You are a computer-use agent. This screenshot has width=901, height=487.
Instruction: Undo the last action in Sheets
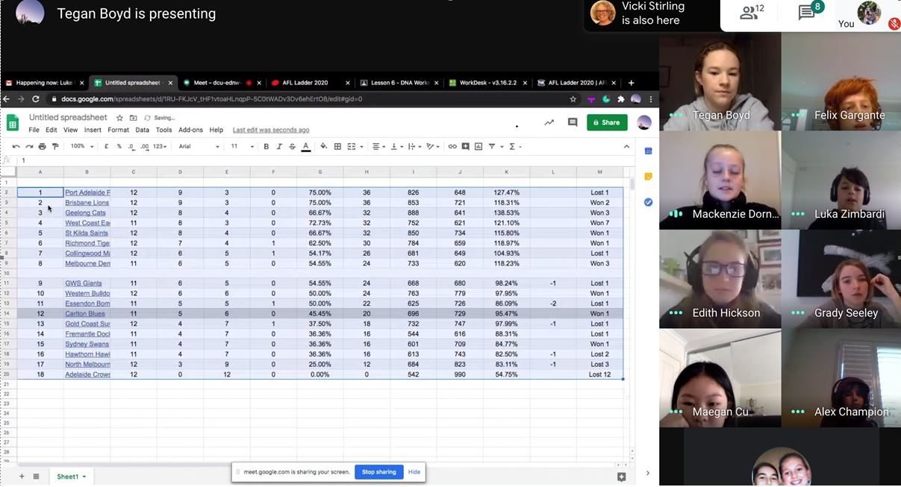(x=16, y=146)
